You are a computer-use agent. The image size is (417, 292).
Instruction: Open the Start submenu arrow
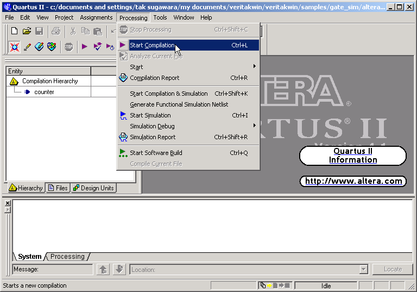(x=255, y=66)
